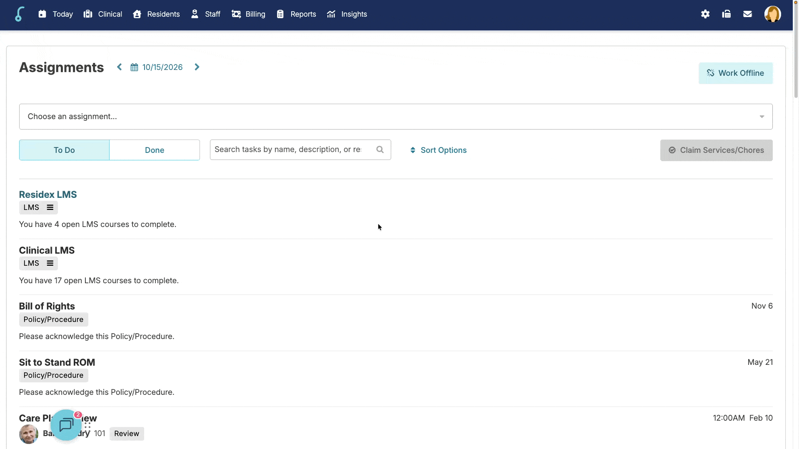Switch to the Done view
This screenshot has height=449, width=799.
pyautogui.click(x=155, y=150)
